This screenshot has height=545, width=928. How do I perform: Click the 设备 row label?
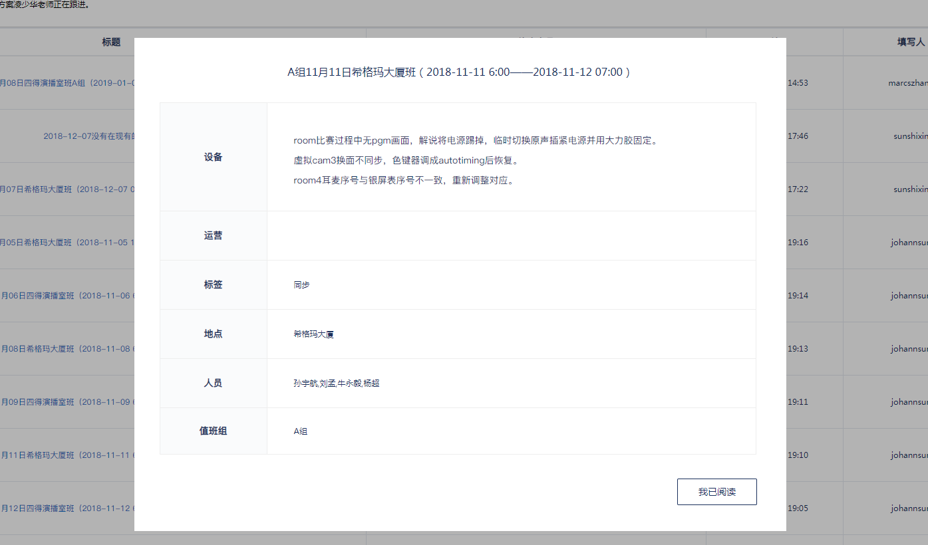(213, 158)
